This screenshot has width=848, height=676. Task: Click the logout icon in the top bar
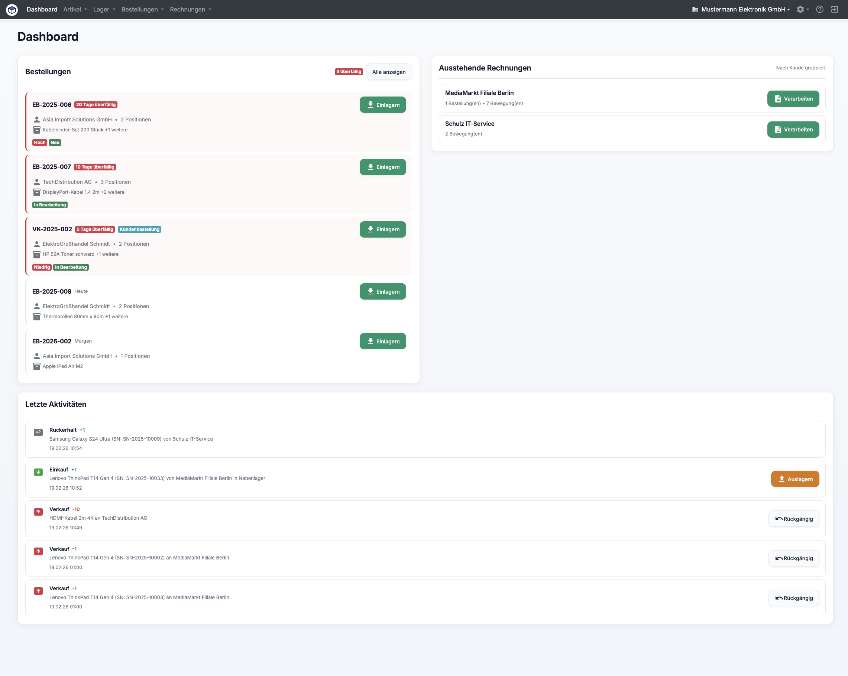[835, 9]
